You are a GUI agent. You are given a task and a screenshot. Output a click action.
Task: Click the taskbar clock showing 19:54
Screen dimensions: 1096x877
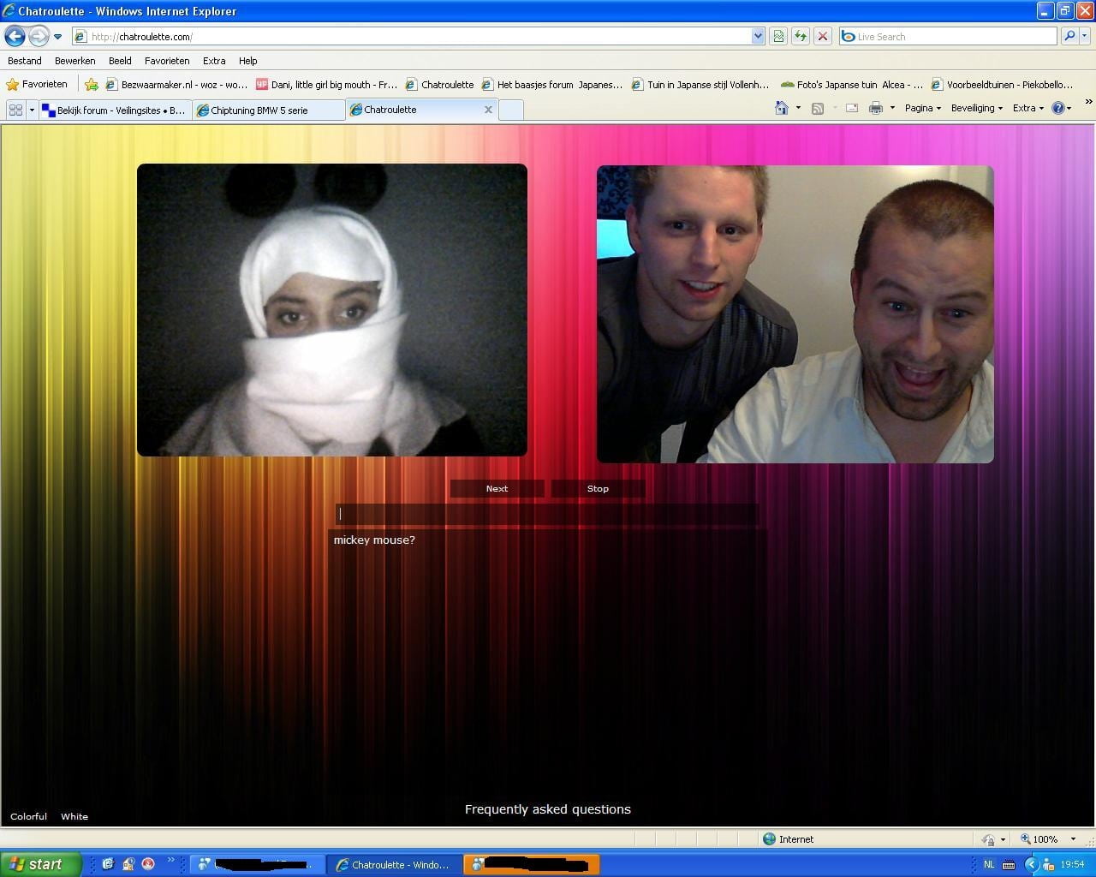1072,865
